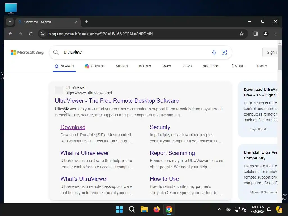The width and height of the screenshot is (288, 216).
Task: Select the SEARCH tab
Action: pyautogui.click(x=64, y=66)
